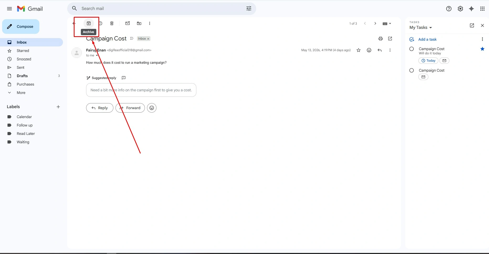Open the main menu hamburger icon
The width and height of the screenshot is (489, 254).
(x=9, y=9)
